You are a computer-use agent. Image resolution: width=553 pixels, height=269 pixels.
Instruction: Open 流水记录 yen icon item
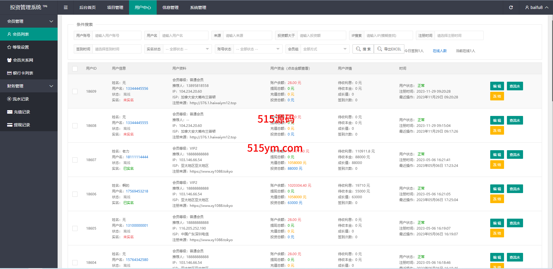click(x=9, y=99)
